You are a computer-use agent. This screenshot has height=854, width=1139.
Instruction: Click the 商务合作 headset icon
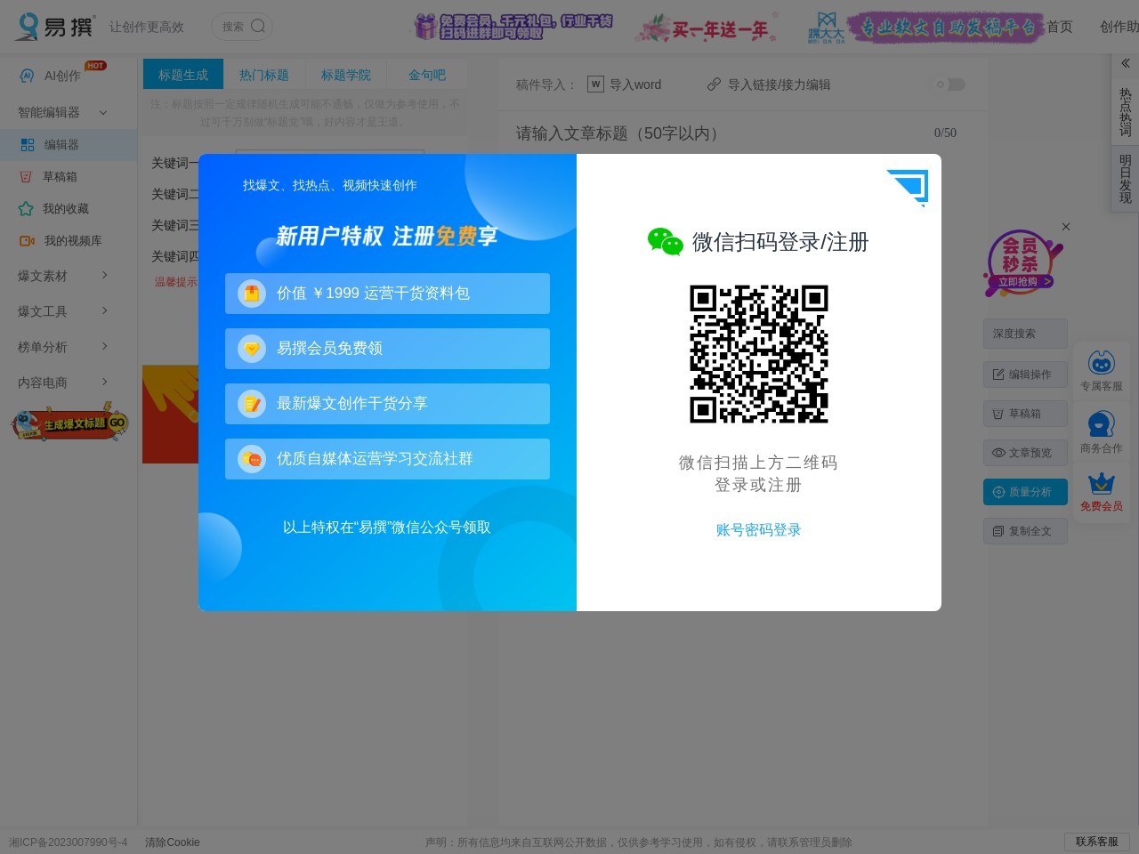click(1101, 424)
